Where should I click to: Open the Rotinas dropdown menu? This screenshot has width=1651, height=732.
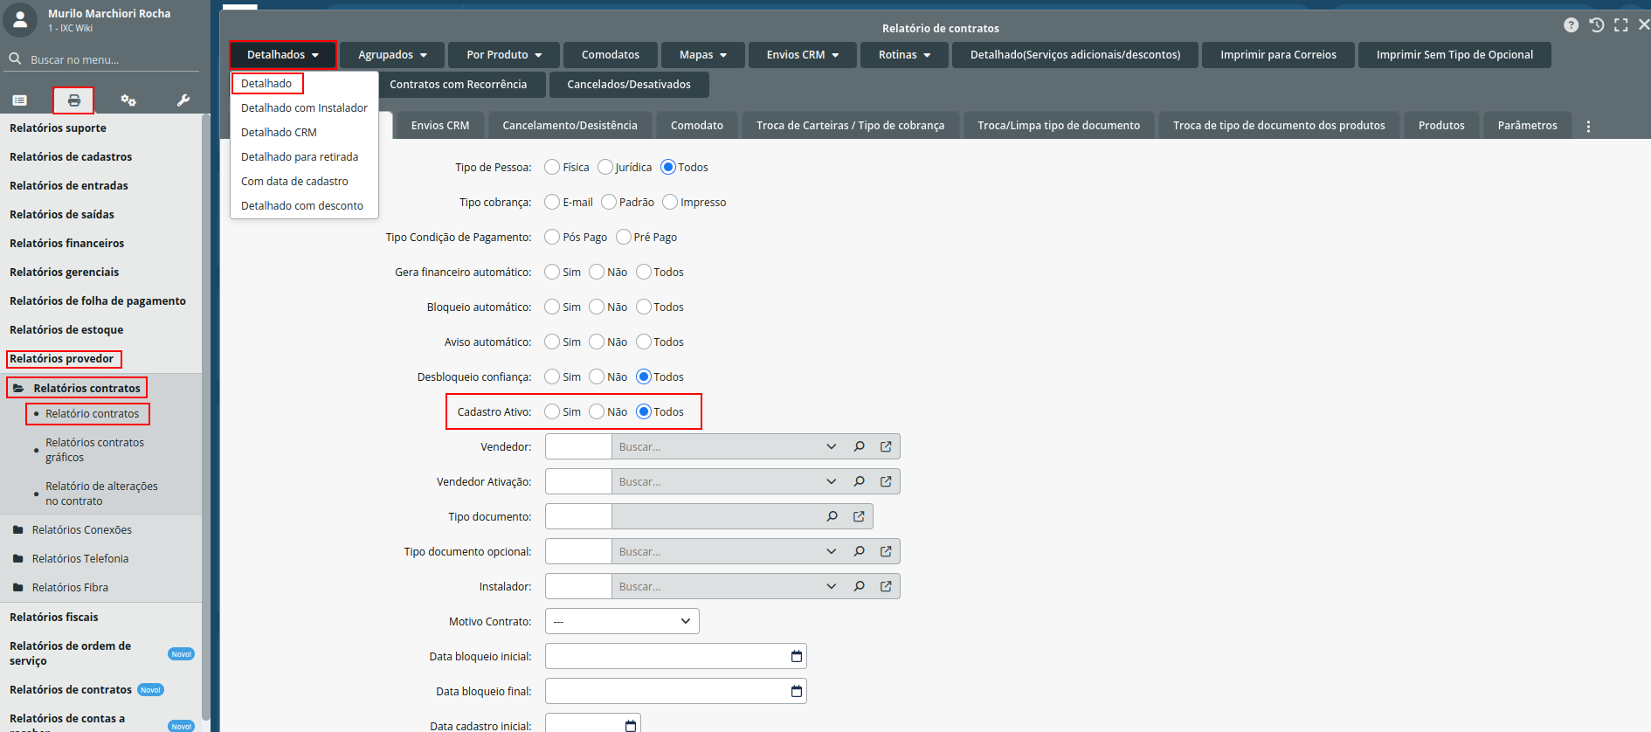click(904, 54)
